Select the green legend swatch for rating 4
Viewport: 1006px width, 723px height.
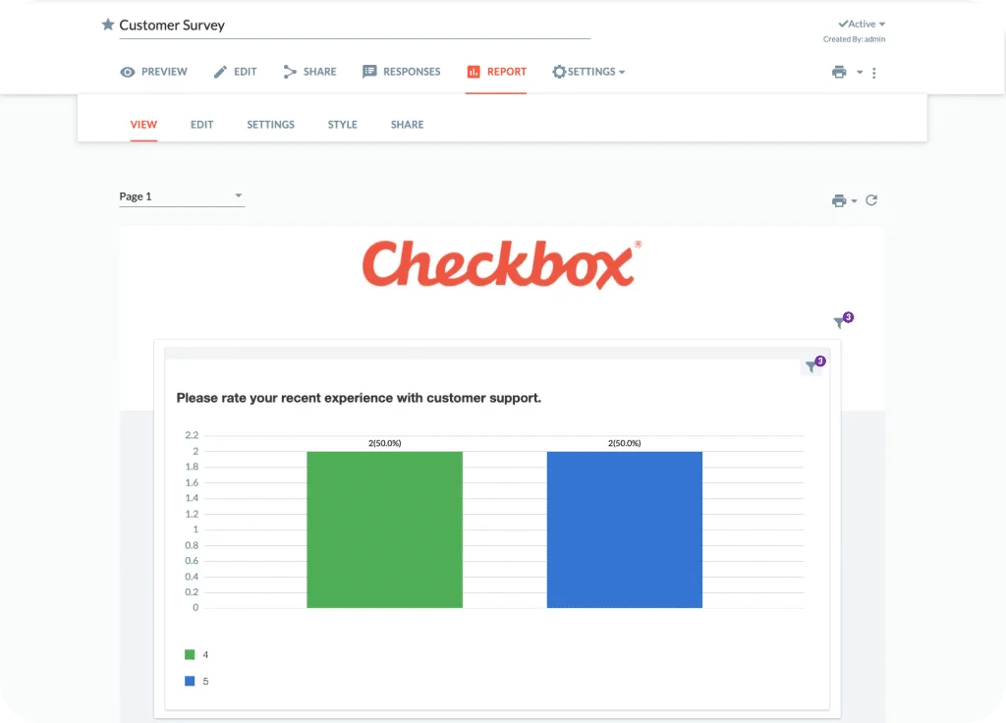pos(190,654)
